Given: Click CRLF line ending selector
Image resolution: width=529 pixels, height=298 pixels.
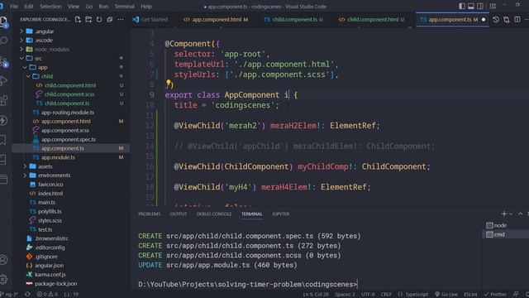Looking at the screenshot, I should (x=386, y=295).
